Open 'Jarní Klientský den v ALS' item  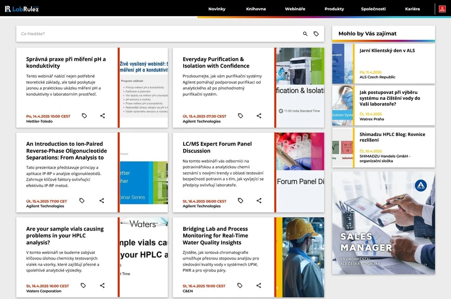[x=387, y=50]
